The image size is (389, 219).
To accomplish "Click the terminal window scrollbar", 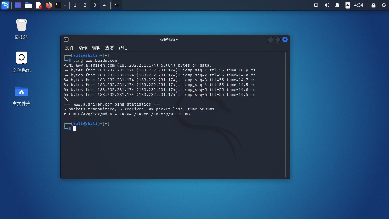I will (x=285, y=91).
